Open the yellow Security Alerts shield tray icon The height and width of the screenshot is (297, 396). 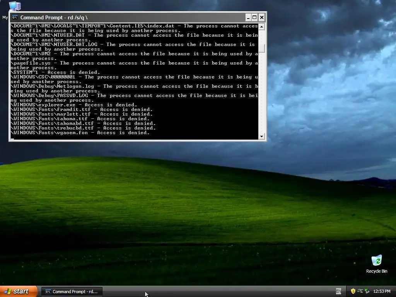[353, 291]
